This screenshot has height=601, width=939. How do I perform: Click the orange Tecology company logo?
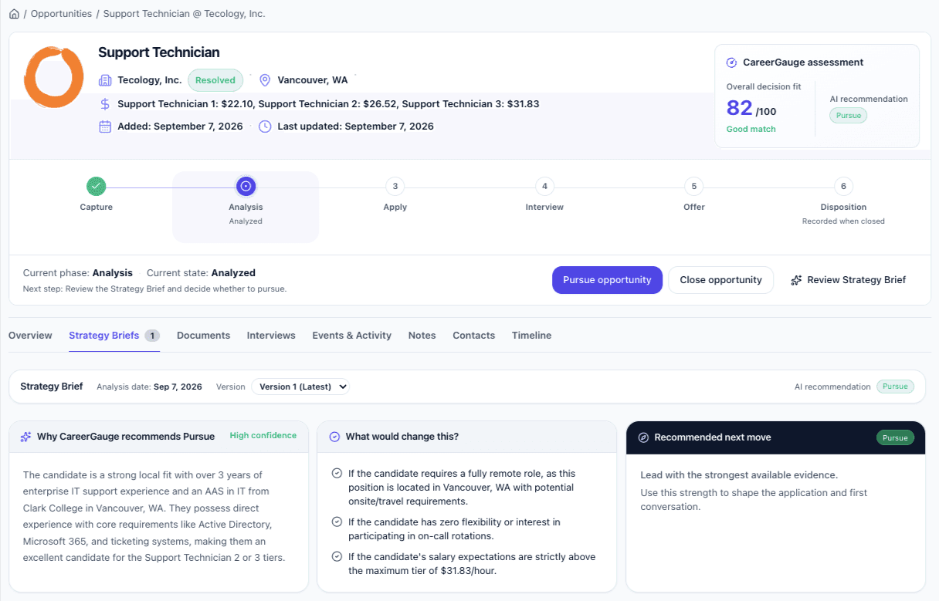tap(53, 76)
